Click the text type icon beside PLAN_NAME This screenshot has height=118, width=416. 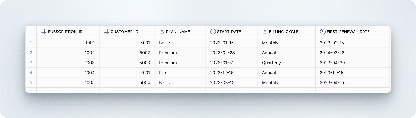coord(162,32)
